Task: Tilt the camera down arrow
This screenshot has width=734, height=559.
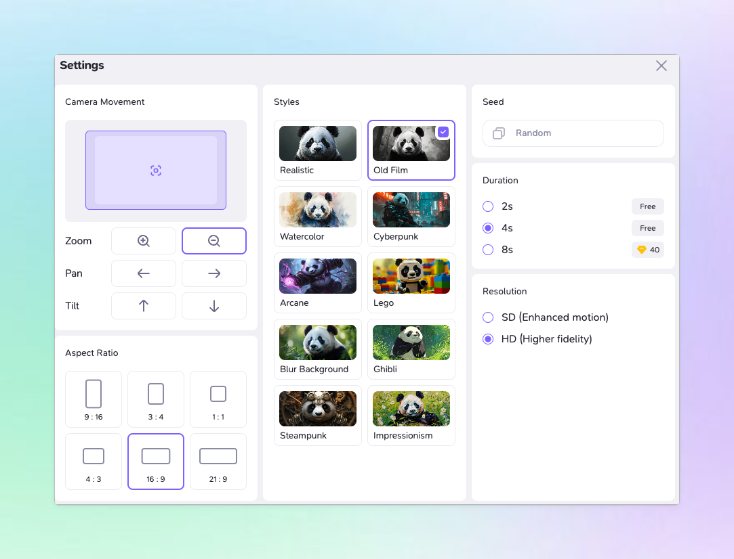Action: tap(214, 306)
